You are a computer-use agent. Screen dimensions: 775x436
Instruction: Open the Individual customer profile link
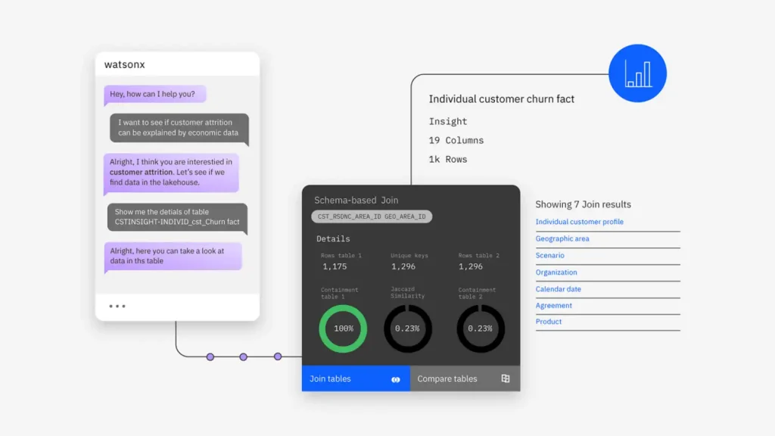pyautogui.click(x=579, y=222)
